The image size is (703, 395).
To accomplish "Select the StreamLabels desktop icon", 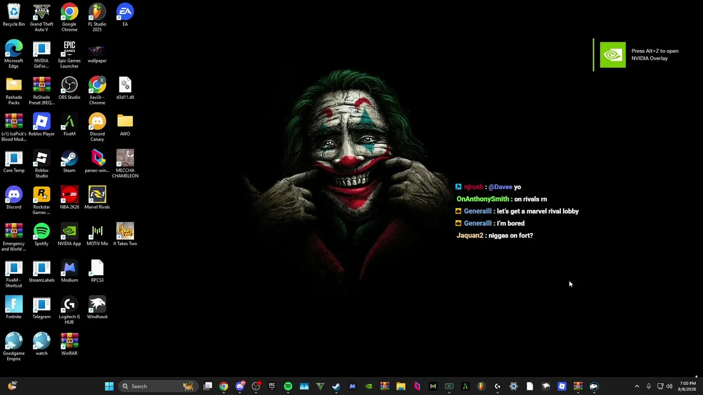I will (42, 272).
